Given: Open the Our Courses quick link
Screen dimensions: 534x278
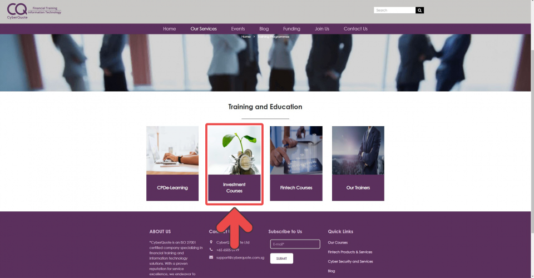Looking at the screenshot, I should (338, 242).
